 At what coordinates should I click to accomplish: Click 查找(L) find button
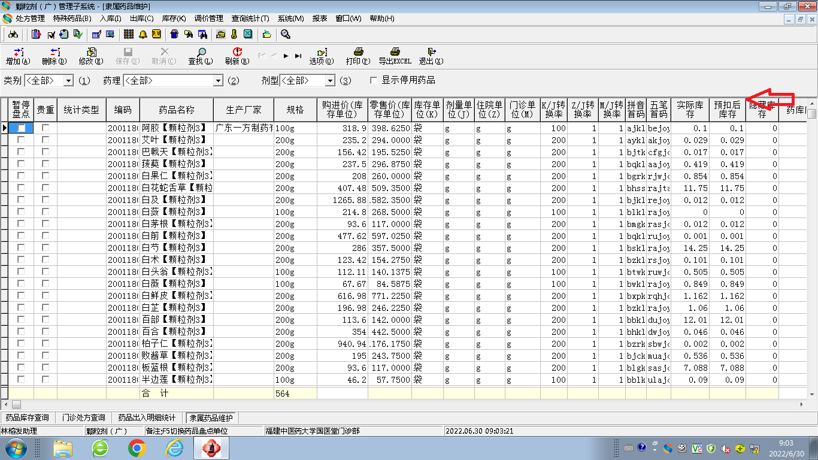(200, 56)
